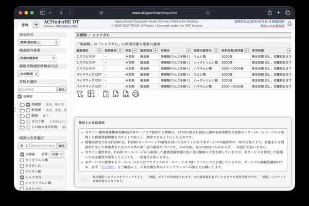Toggle the Safari sidebar icon
The width and height of the screenshot is (309, 206).
pyautogui.click(x=43, y=13)
